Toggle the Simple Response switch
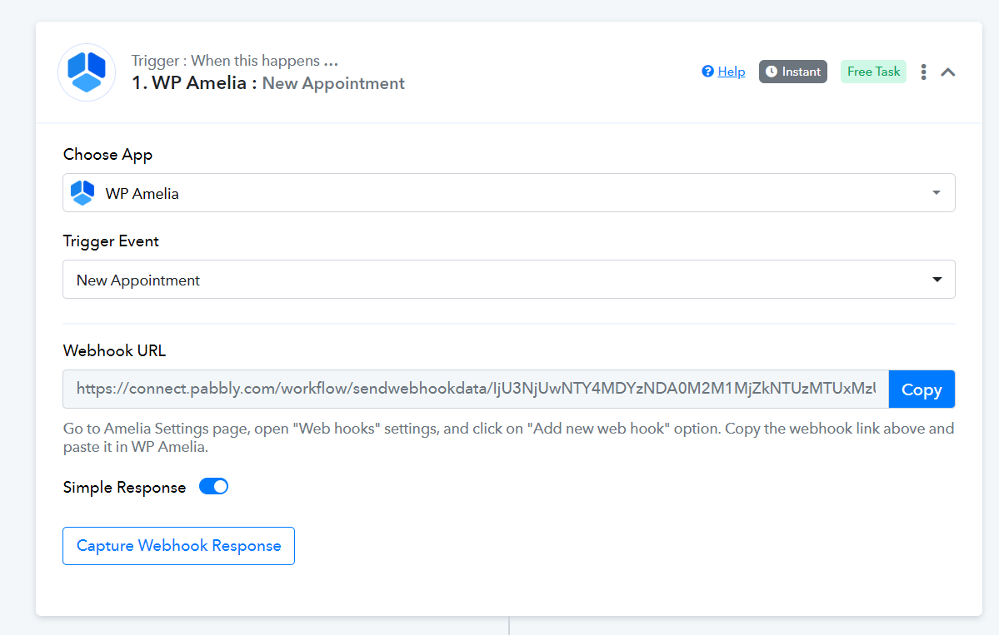 [x=213, y=487]
